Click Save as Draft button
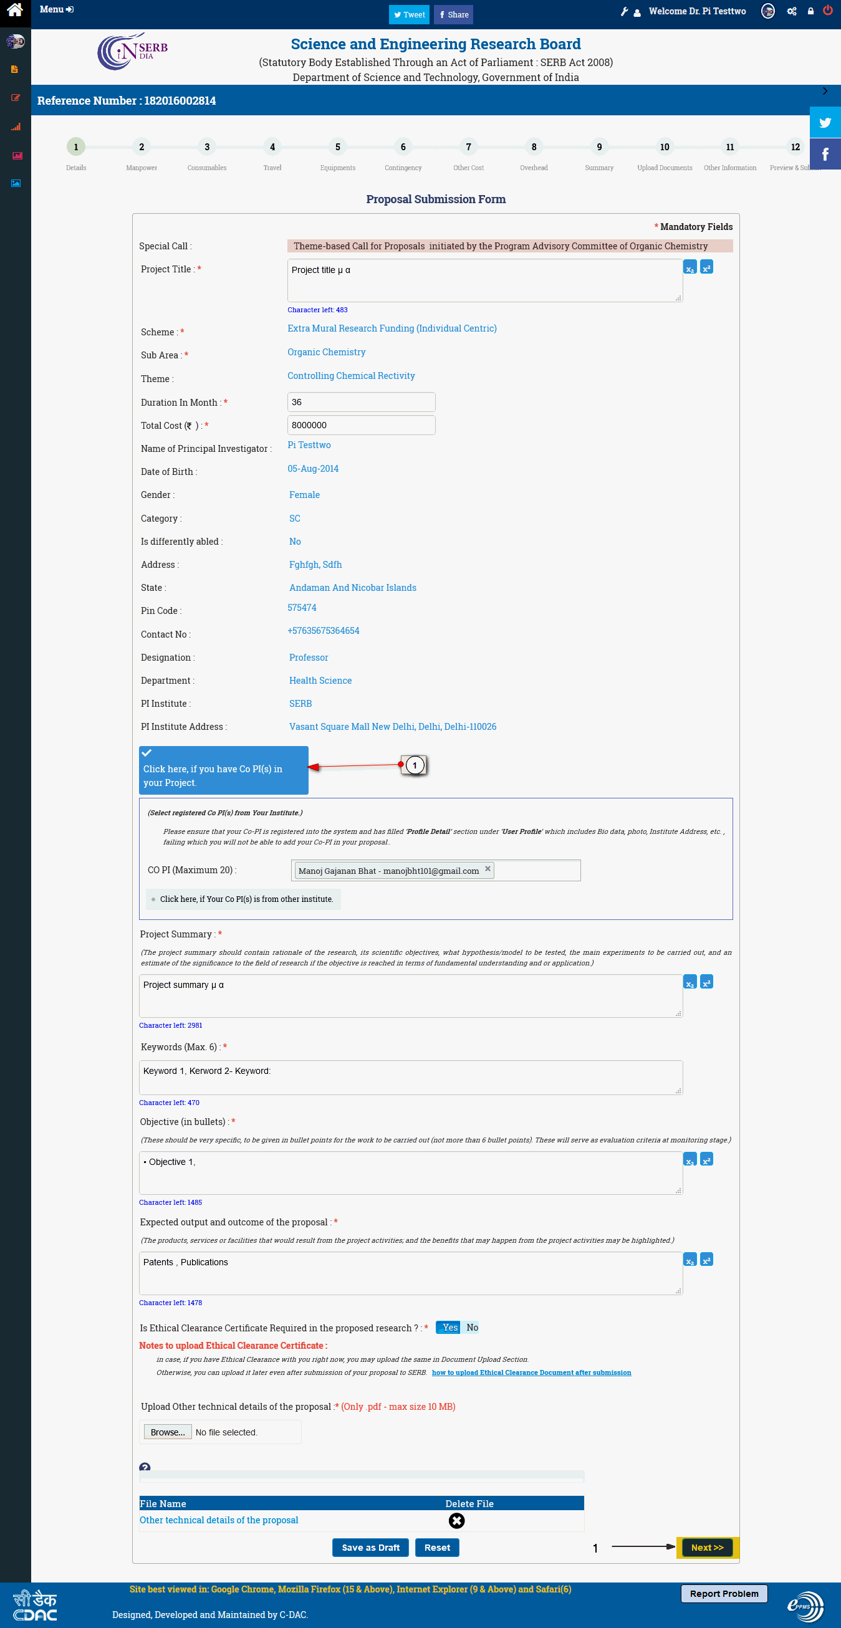This screenshot has height=1628, width=841. click(x=370, y=1548)
